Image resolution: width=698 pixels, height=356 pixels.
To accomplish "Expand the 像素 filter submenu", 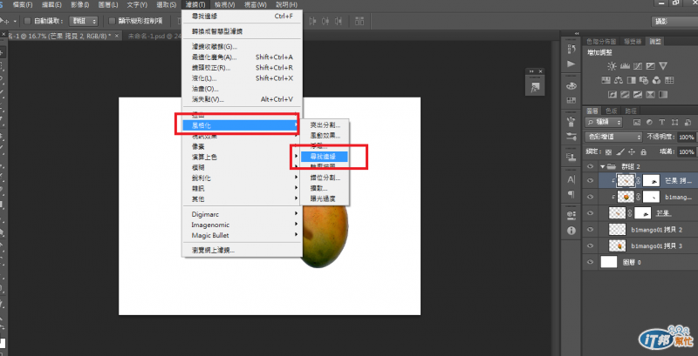I will 243,146.
